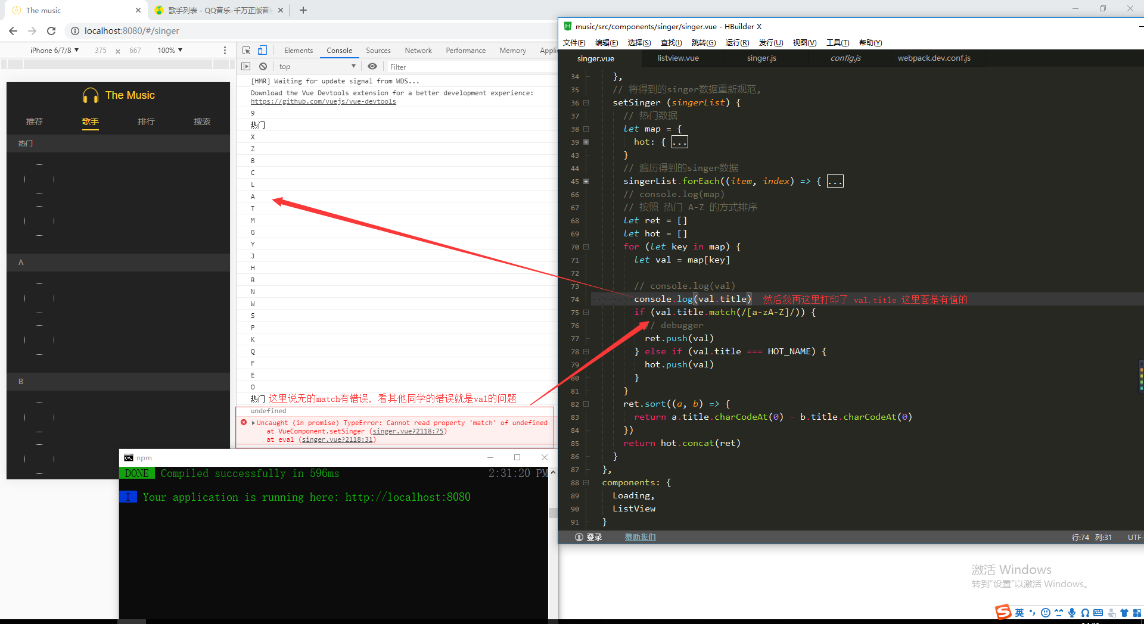Switch to the listview.vue editor tab
The height and width of the screenshot is (624, 1144).
pyautogui.click(x=678, y=58)
